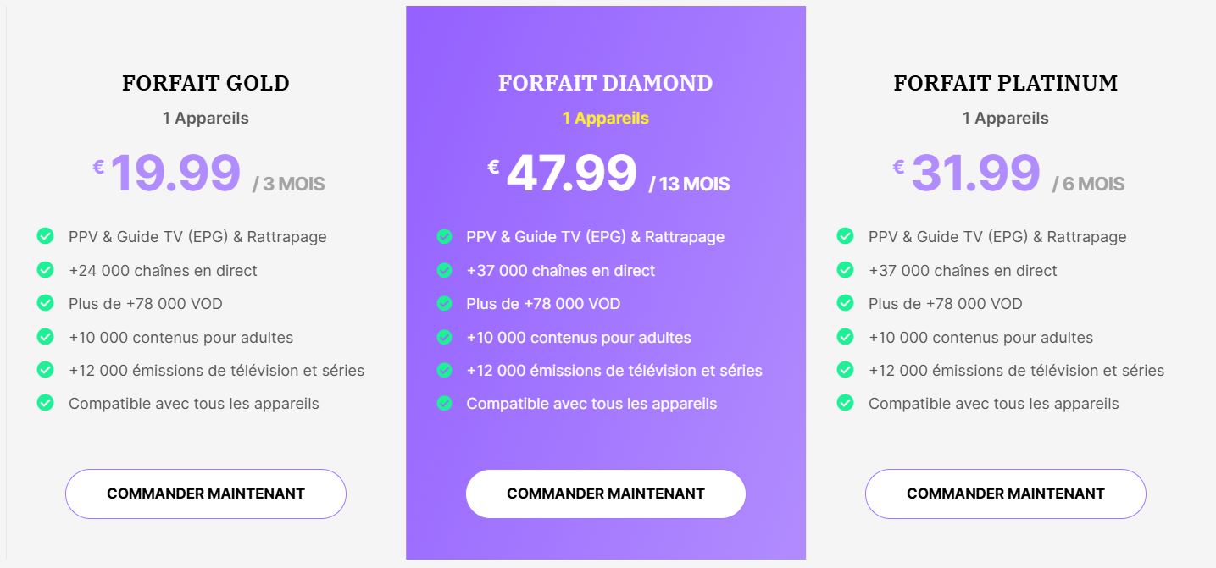Click Gold's Plus de +78 000 VOD line
Screen dimensions: 1216x568
[146, 303]
